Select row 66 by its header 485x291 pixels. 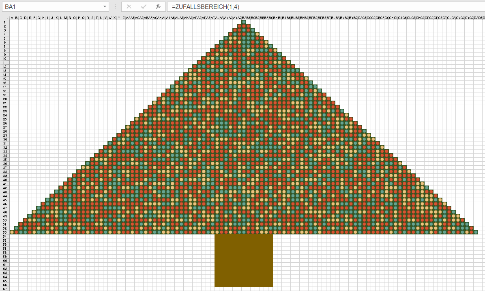[x=4, y=285]
